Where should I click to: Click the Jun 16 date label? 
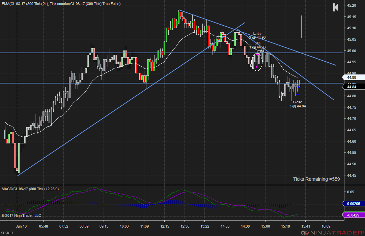(x=21, y=226)
